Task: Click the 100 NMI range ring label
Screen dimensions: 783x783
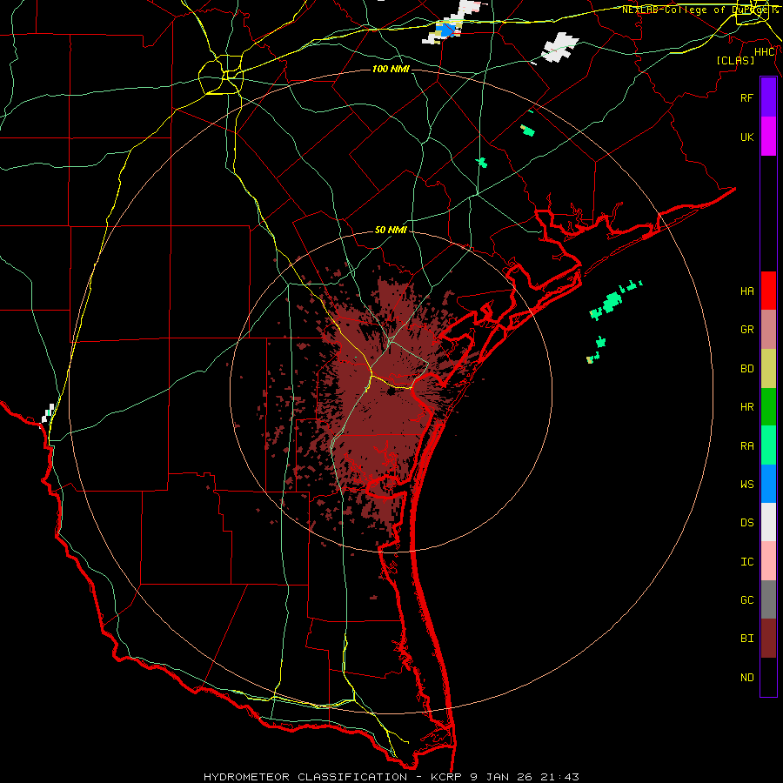Action: click(391, 69)
